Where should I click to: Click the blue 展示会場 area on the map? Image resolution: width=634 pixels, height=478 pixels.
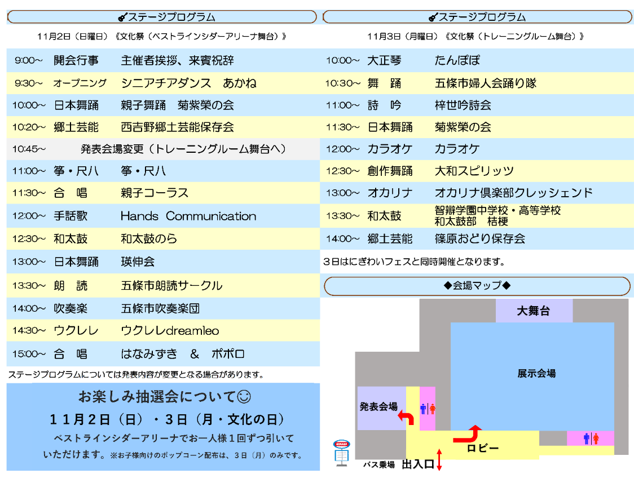point(536,373)
